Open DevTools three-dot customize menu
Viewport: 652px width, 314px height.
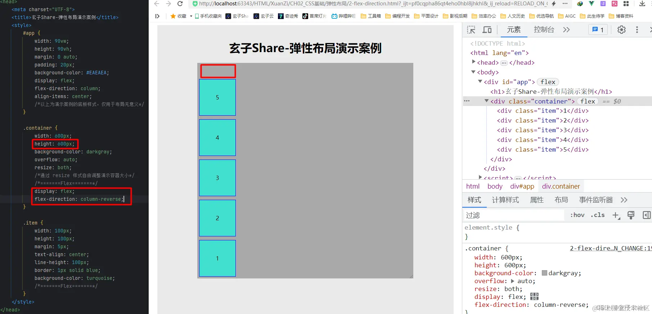click(x=637, y=30)
